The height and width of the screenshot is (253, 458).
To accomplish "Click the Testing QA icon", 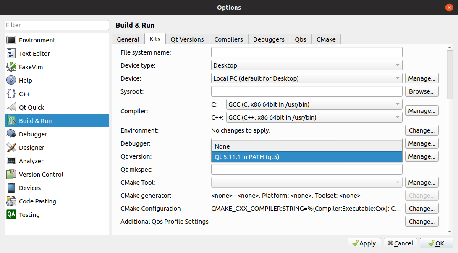I will click(11, 215).
